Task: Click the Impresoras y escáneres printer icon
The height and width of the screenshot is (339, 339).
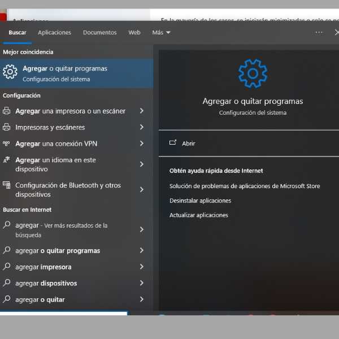Action: point(7,128)
